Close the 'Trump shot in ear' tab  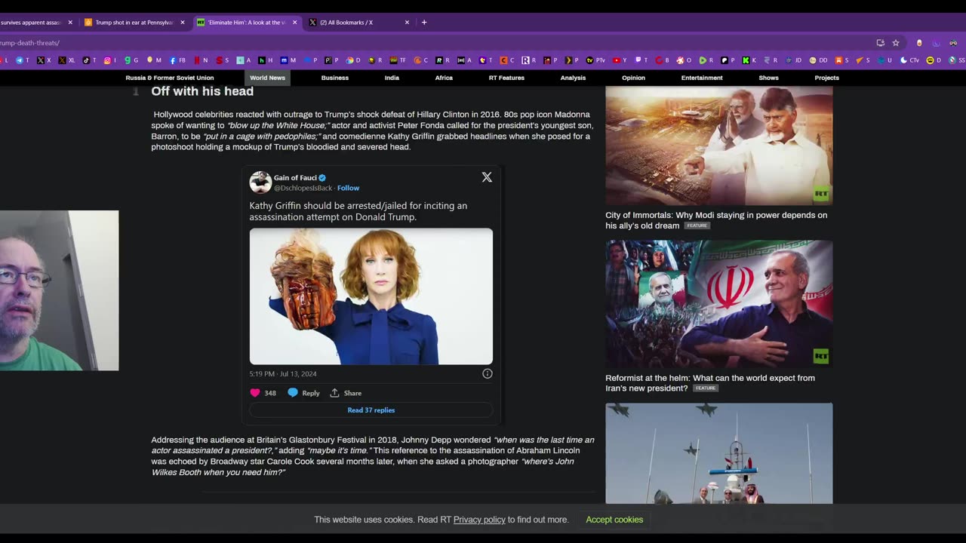coord(182,23)
